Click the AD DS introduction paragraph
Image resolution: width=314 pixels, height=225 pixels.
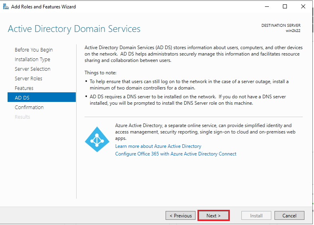click(x=194, y=54)
